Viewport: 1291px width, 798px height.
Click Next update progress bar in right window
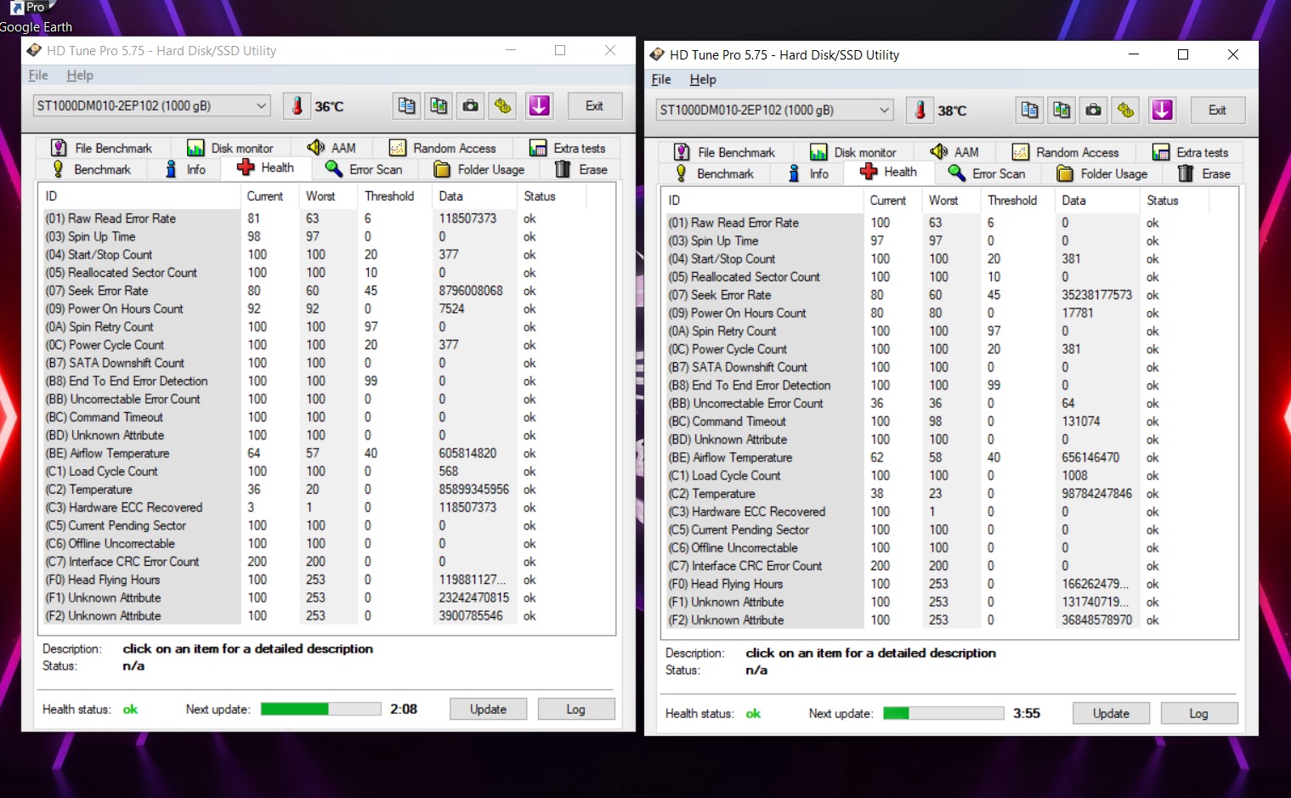point(946,714)
